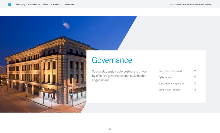Open the Our company section

click(x=19, y=5)
